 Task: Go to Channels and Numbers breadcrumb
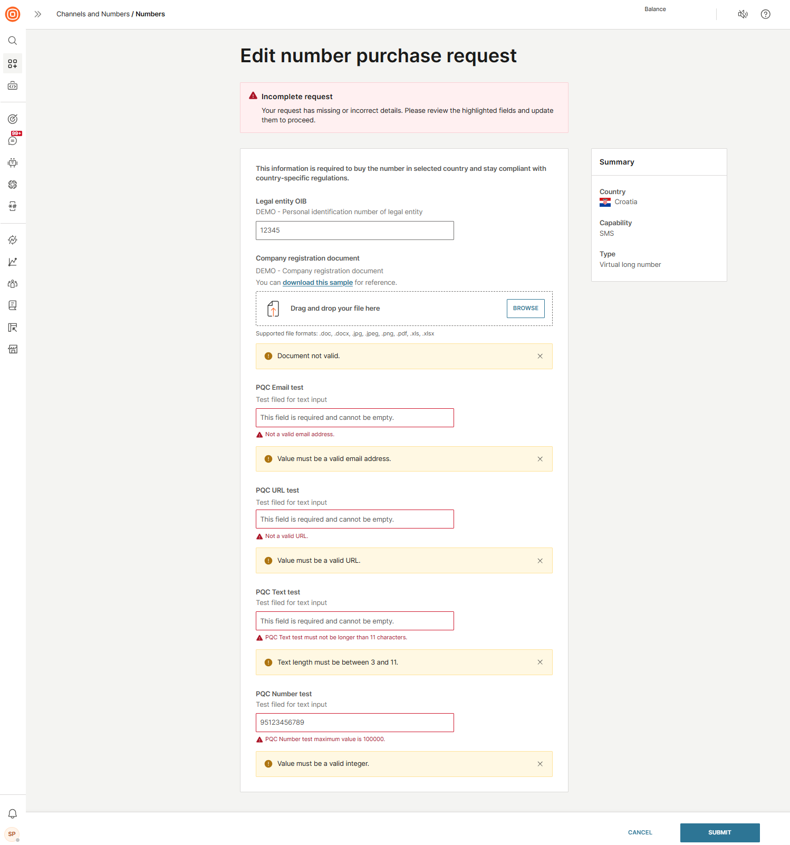click(x=93, y=14)
